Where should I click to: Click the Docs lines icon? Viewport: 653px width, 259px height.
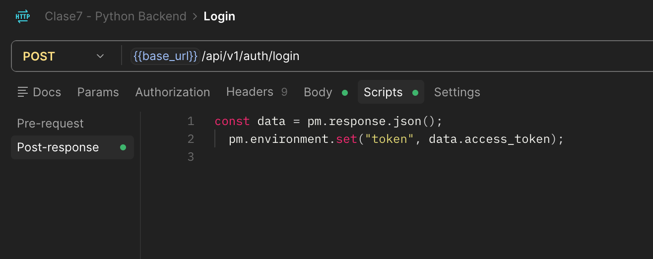click(x=23, y=92)
